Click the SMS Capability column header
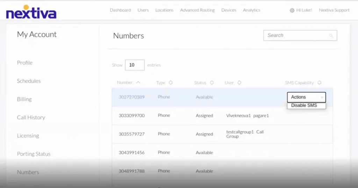Screen dimensions: 358x188 point(299,83)
